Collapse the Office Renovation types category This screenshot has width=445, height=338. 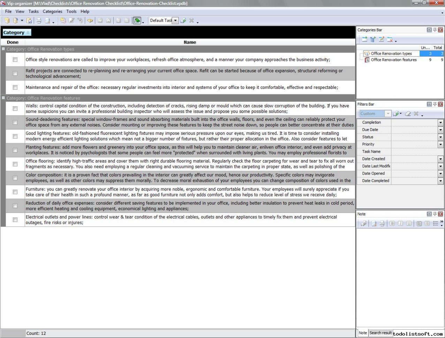click(x=3, y=49)
